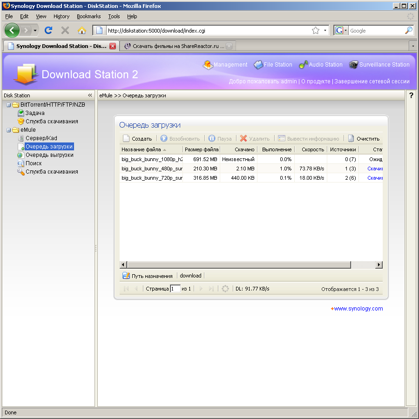This screenshot has width=419, height=419.
Task: Click the scrollbar right arrow in table
Action: 378,265
